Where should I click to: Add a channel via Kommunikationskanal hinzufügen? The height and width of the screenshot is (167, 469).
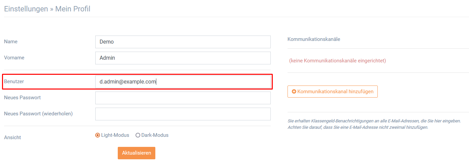coord(332,92)
